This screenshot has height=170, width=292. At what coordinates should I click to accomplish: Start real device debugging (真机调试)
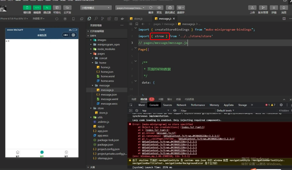(170, 8)
